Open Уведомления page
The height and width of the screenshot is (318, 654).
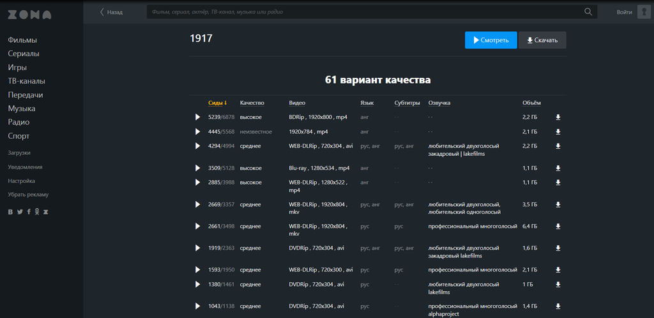(x=25, y=167)
